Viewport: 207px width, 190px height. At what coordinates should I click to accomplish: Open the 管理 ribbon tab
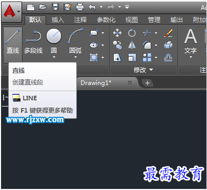[x=154, y=20]
